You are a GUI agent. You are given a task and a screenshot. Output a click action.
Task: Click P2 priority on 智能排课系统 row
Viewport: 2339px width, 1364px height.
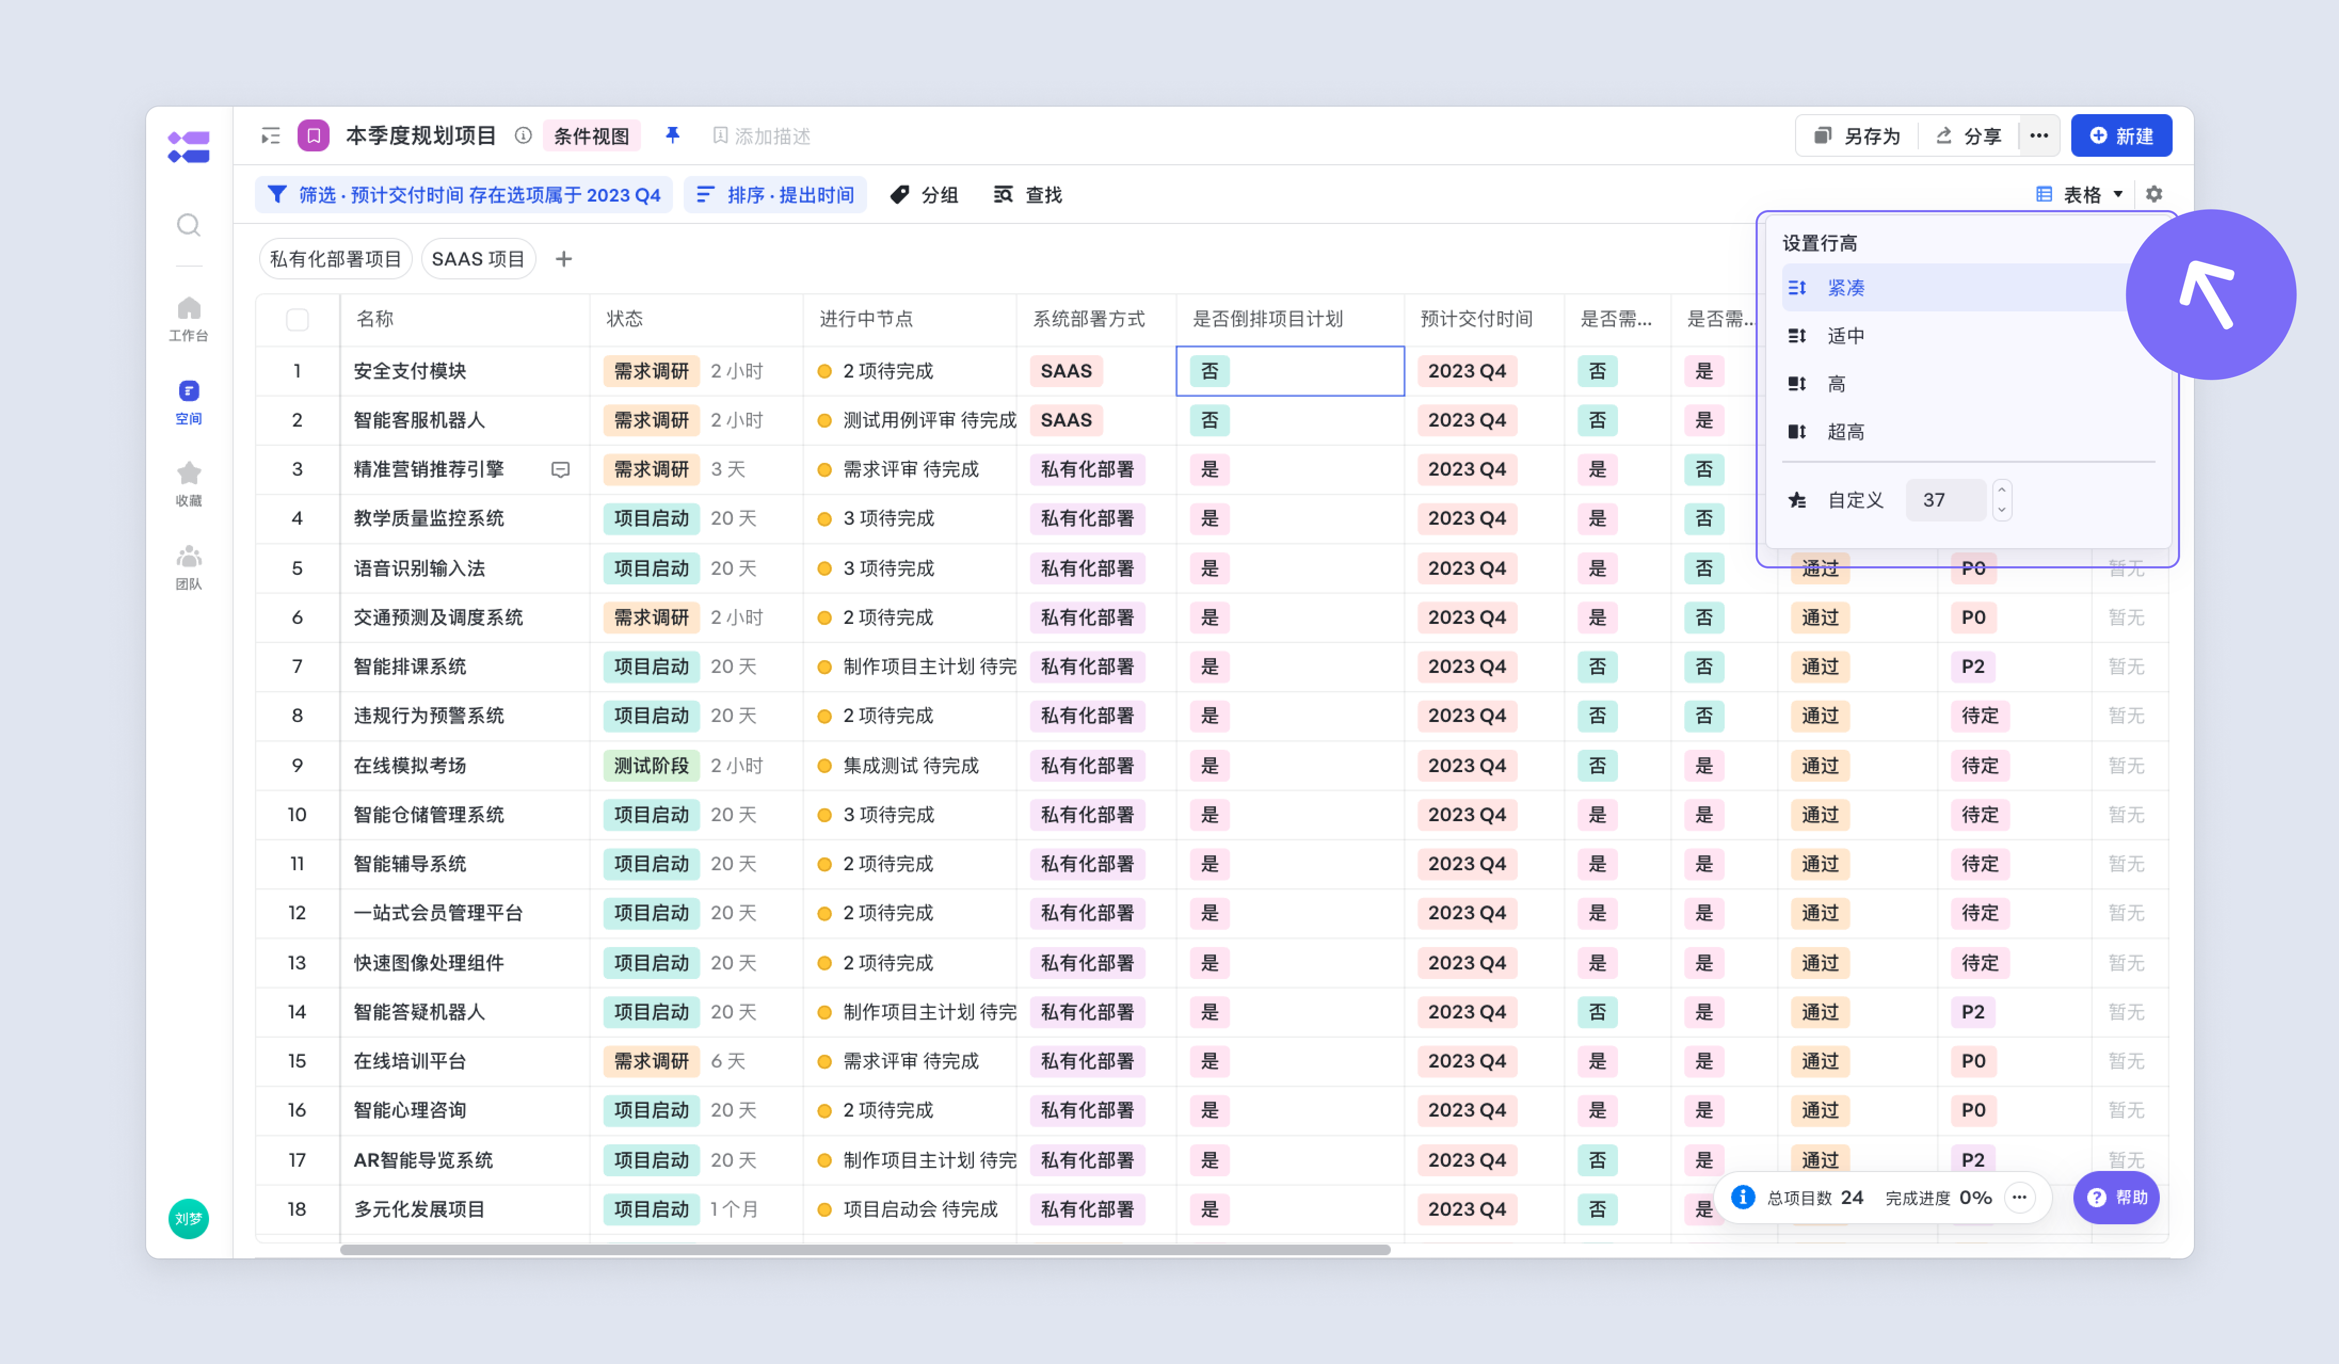coord(1973,667)
